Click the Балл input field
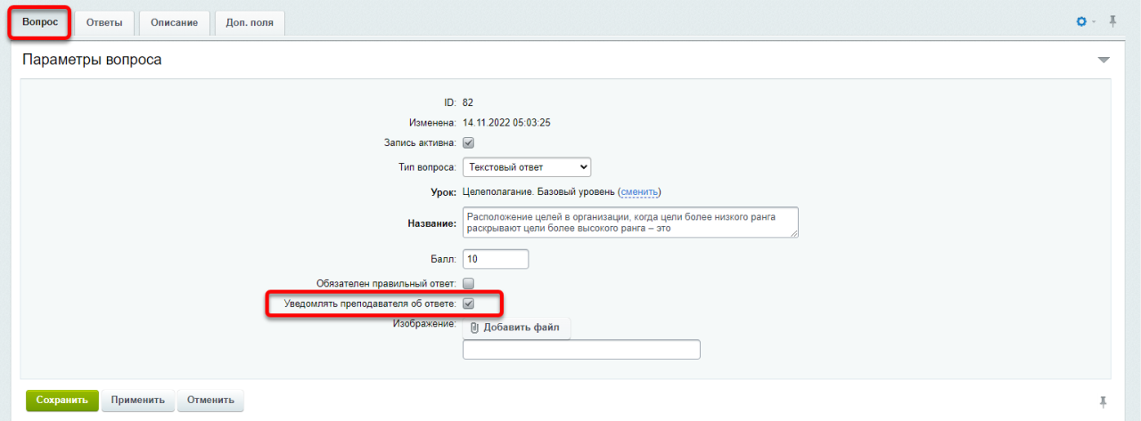Screen dimensions: 1141x421 tap(496, 259)
